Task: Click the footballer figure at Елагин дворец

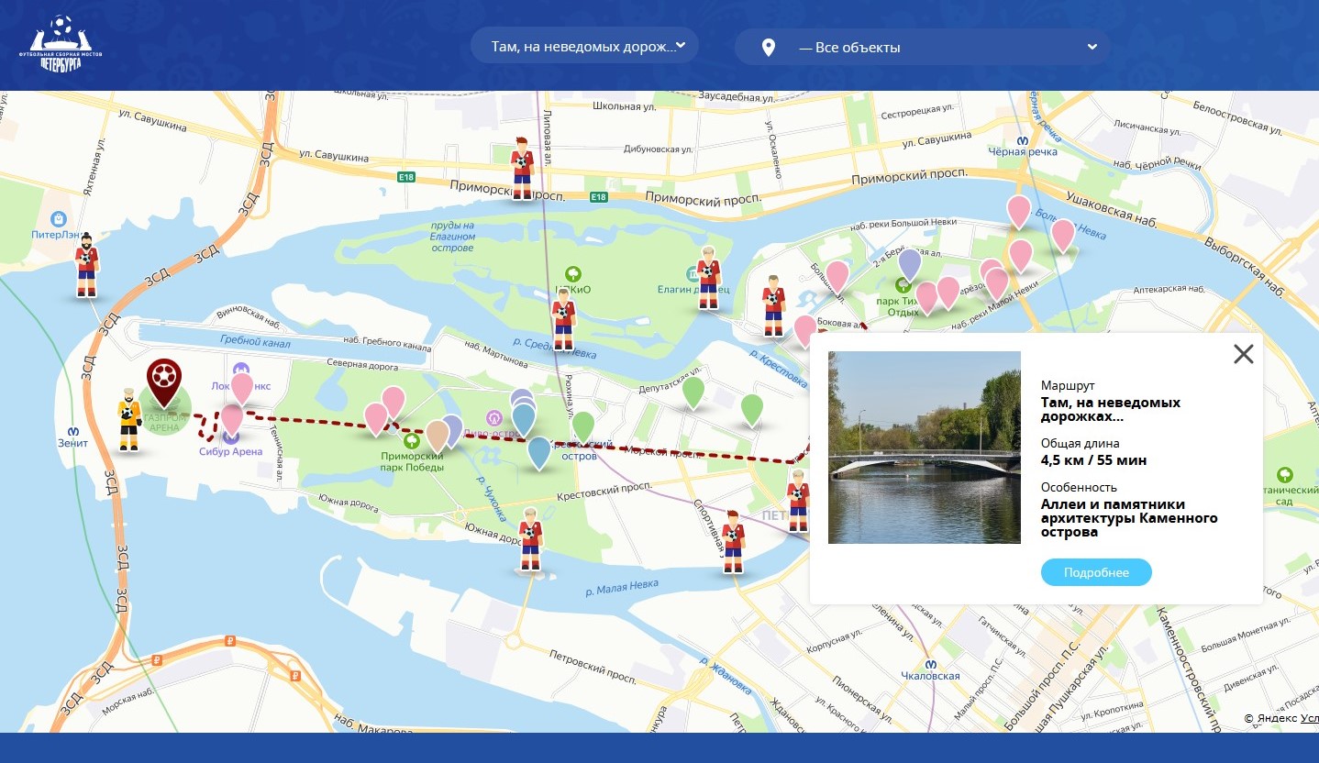Action: coord(707,278)
